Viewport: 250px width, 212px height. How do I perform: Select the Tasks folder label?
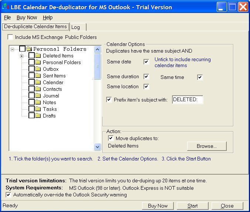pos(50,109)
